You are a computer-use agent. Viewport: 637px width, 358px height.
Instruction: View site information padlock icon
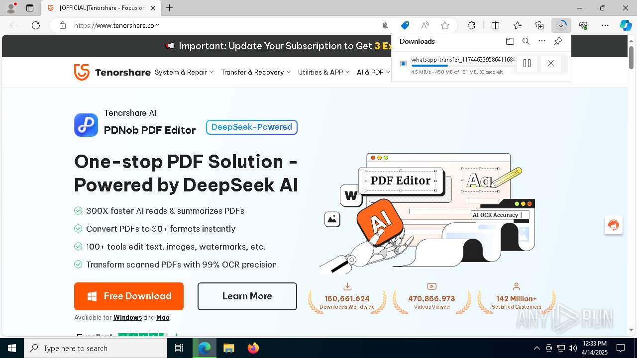coord(63,25)
